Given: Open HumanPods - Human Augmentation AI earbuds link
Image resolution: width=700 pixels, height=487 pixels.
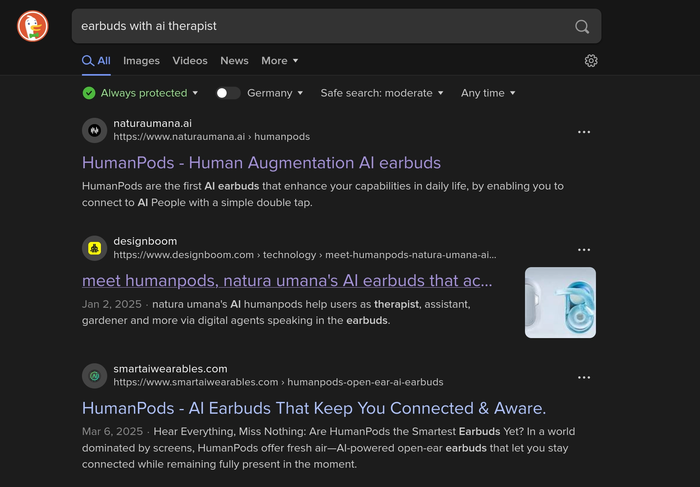Looking at the screenshot, I should tap(261, 163).
